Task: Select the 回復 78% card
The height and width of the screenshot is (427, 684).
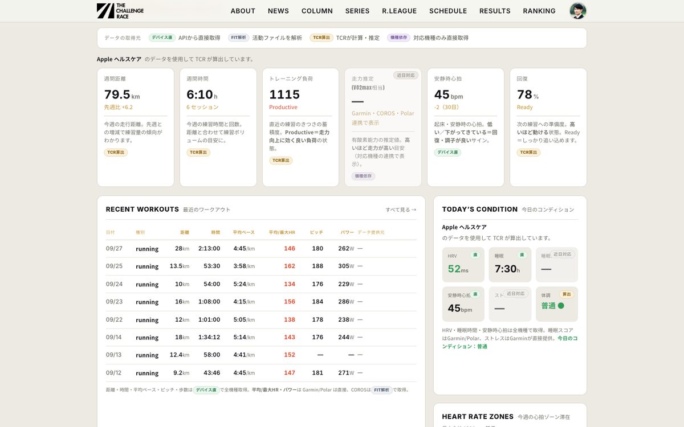Action: pyautogui.click(x=548, y=128)
